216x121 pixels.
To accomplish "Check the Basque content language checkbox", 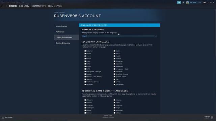I will [x=85, y=110].
